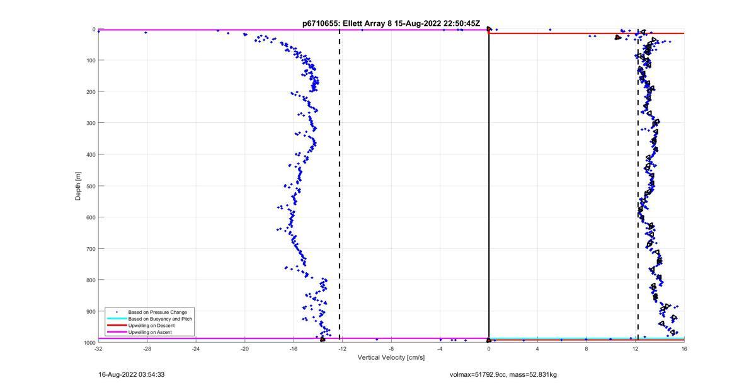756x385 pixels.
Task: Click x-axis tick label '16'
Action: coord(684,348)
